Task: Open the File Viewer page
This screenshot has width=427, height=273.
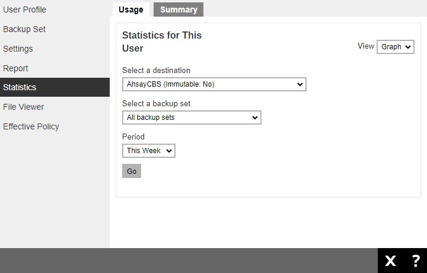Action: pos(23,107)
